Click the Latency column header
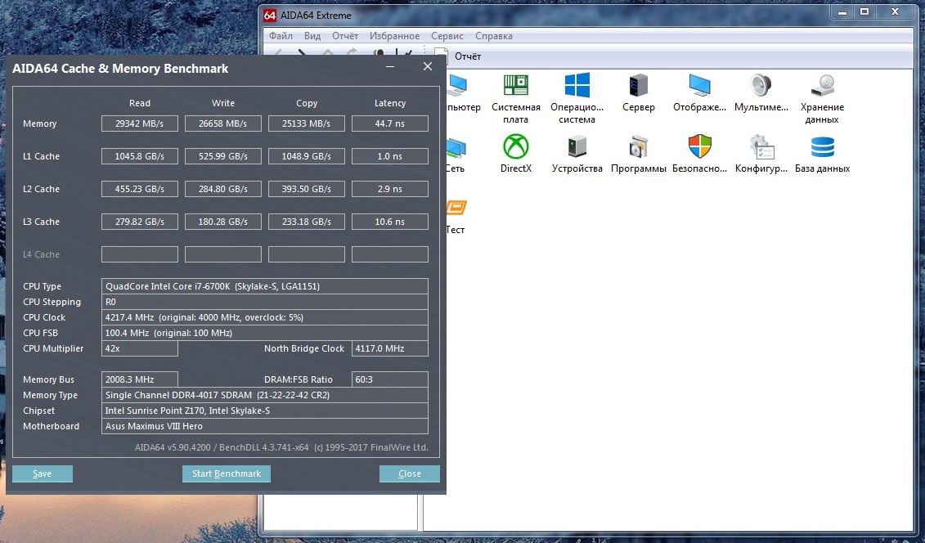The height and width of the screenshot is (543, 925). click(390, 102)
